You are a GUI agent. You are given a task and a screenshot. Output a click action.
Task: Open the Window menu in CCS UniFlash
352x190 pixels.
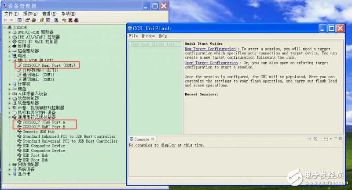[x=148, y=36]
